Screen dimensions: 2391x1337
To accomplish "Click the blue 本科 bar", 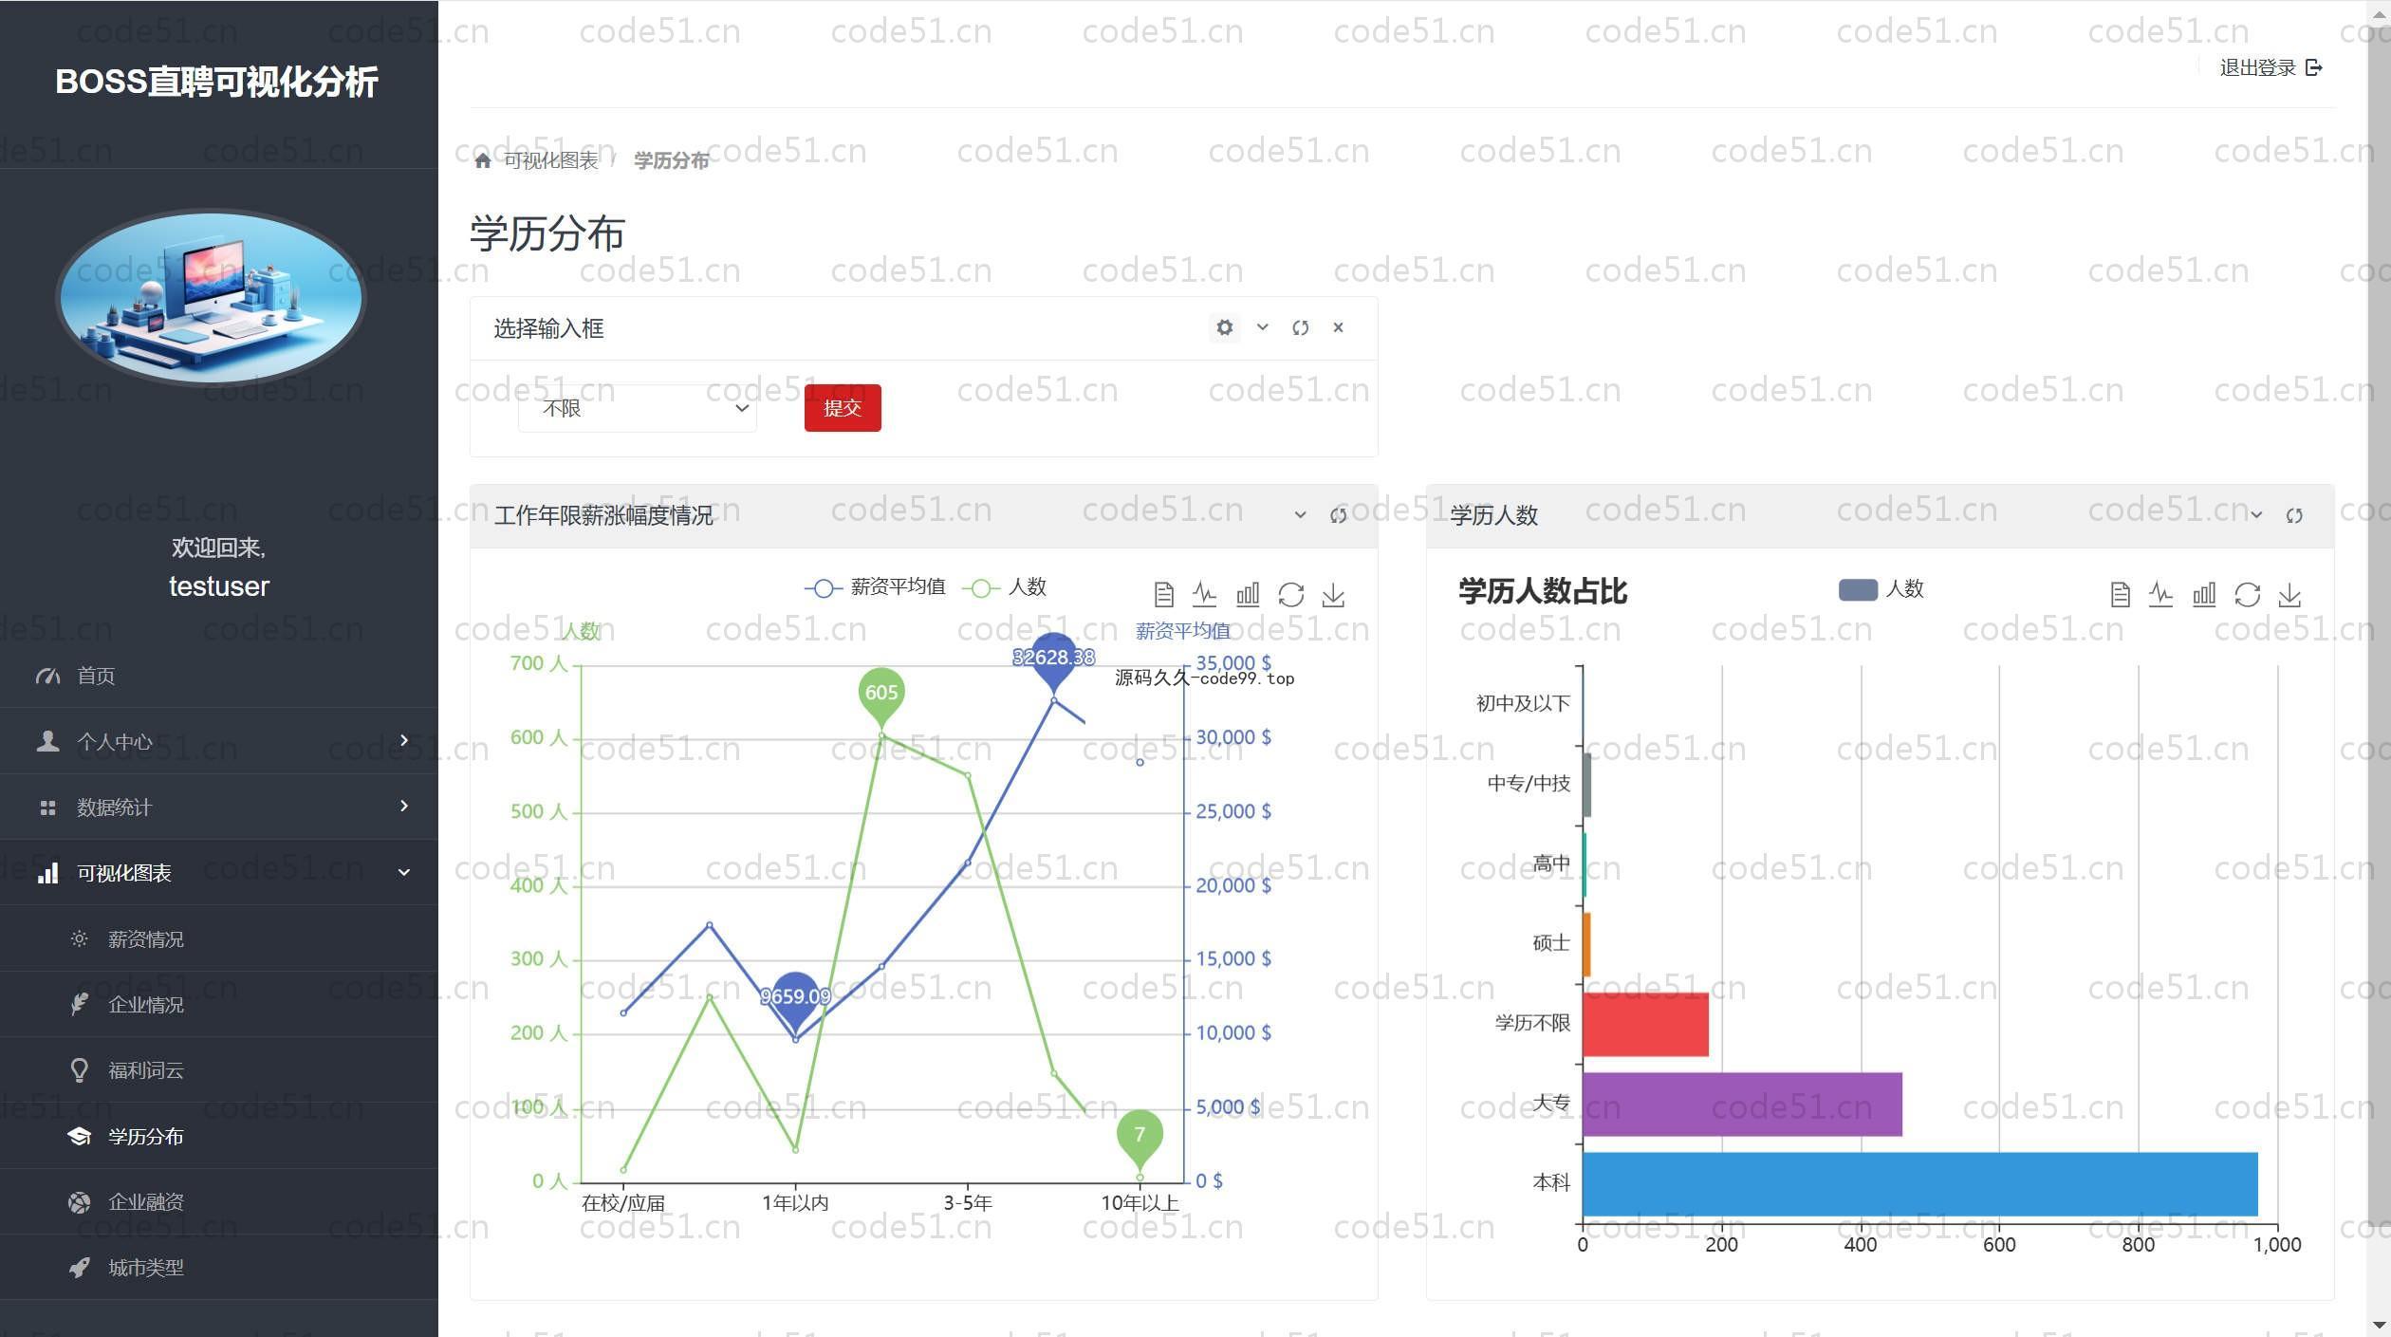I will coord(1920,1183).
